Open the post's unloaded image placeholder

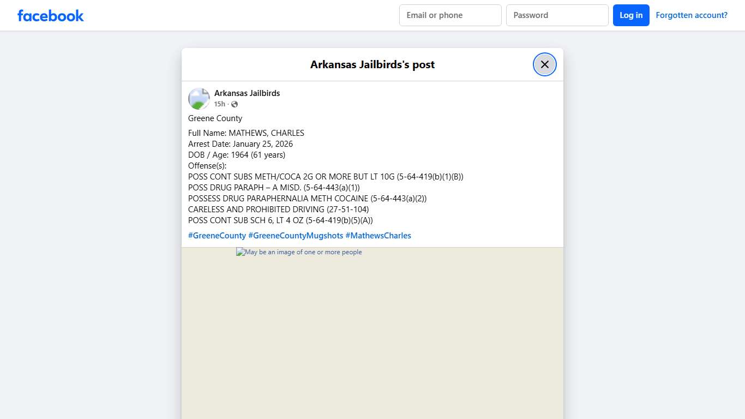point(299,252)
